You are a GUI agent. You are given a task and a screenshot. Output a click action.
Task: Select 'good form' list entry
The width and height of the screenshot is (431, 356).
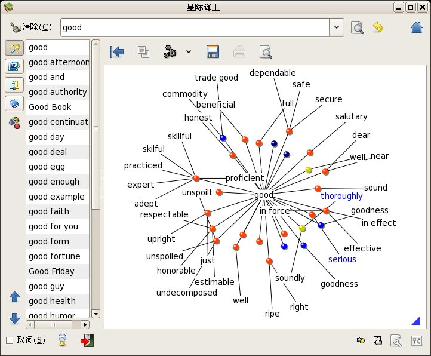(x=57, y=241)
